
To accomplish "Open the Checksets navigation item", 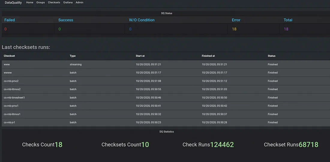I will point(54,3).
